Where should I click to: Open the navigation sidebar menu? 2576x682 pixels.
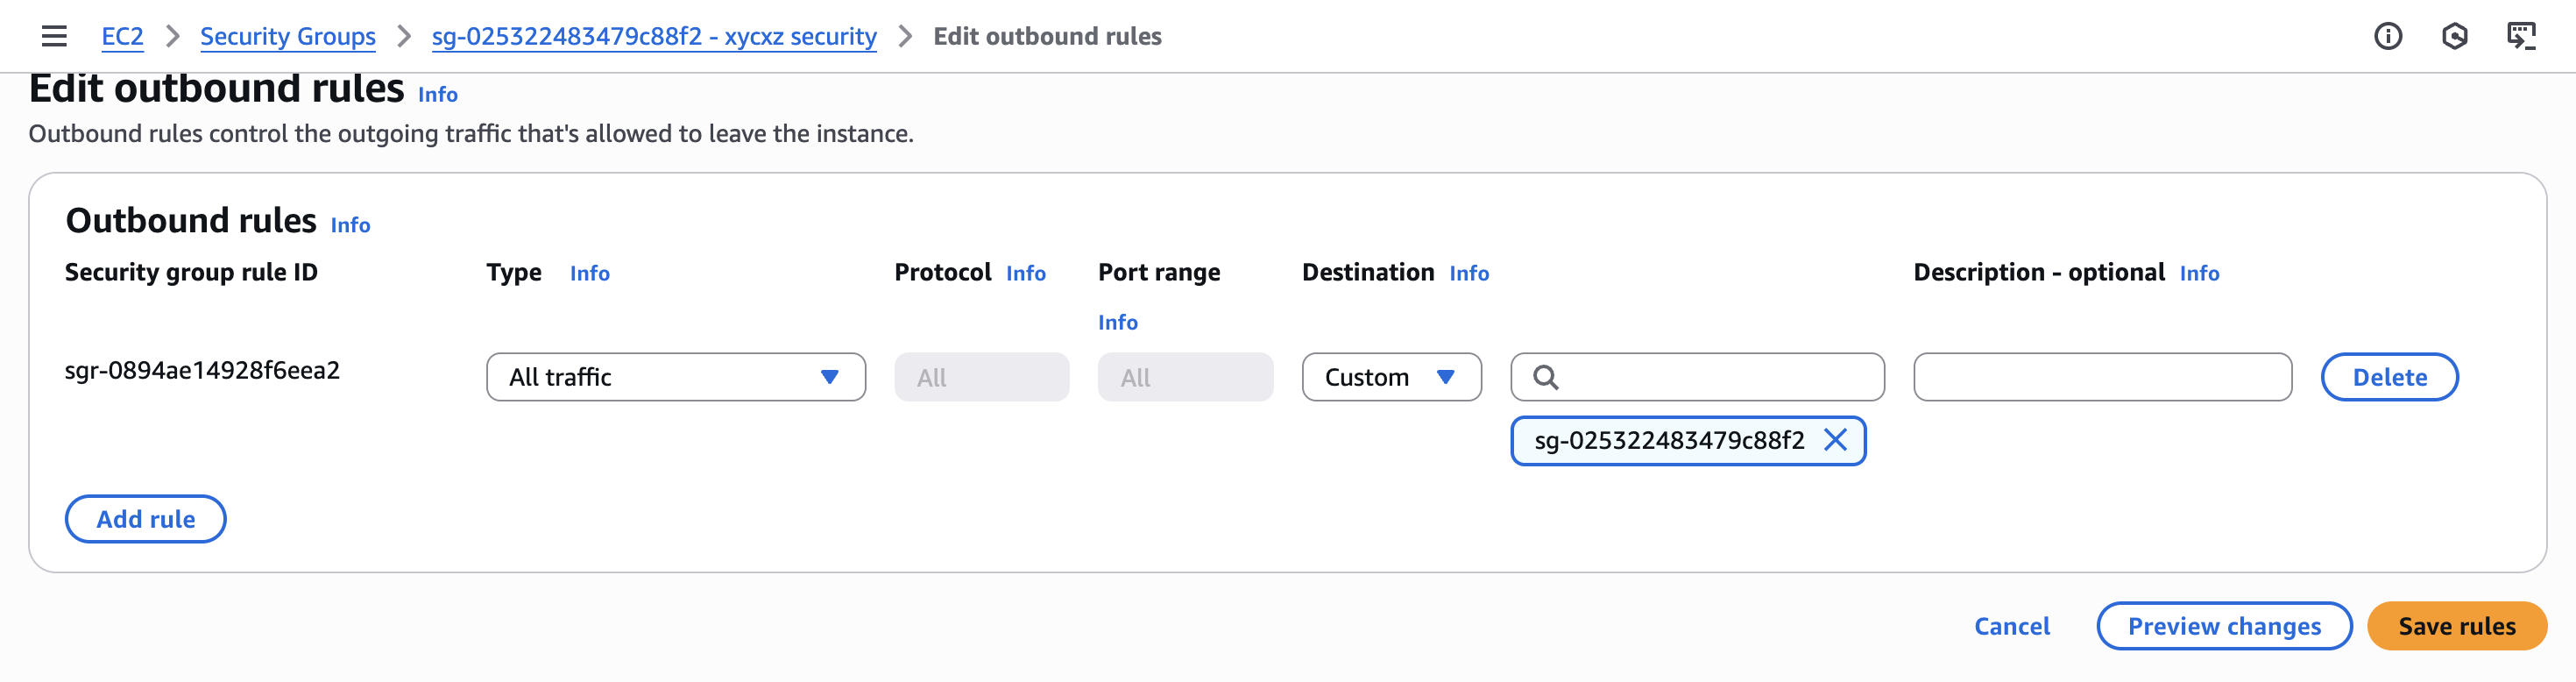pyautogui.click(x=53, y=36)
